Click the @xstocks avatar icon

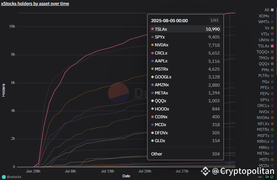4,177
